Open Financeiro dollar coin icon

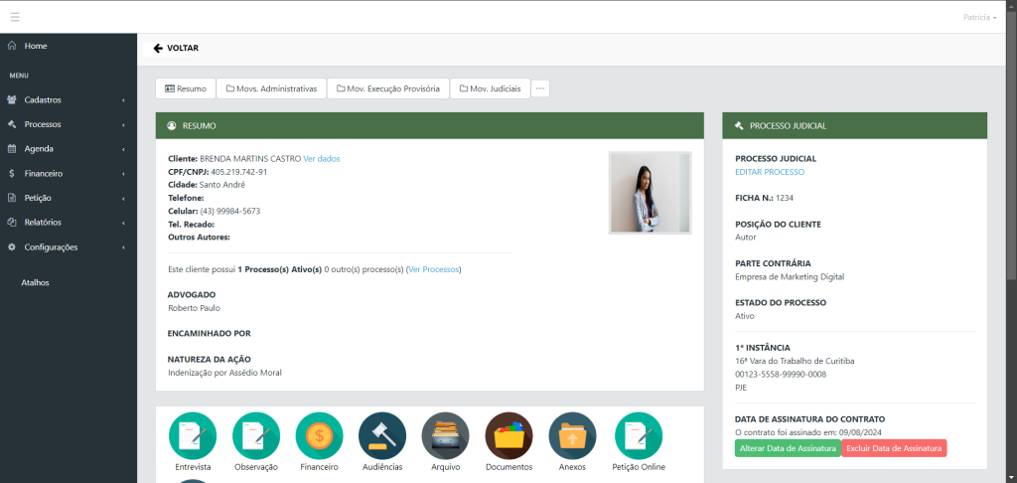point(320,435)
